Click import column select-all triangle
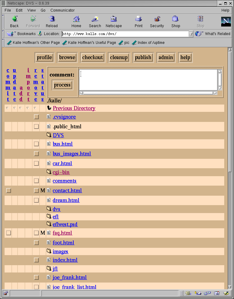234x299 pixels. point(28,108)
